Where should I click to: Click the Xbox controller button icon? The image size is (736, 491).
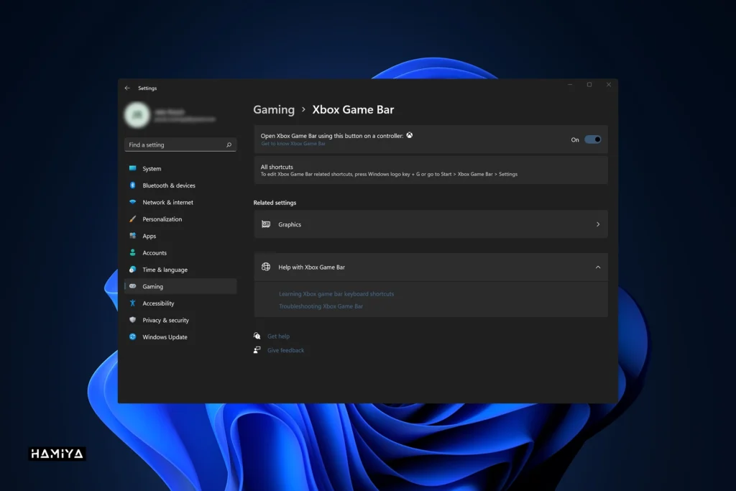point(410,135)
